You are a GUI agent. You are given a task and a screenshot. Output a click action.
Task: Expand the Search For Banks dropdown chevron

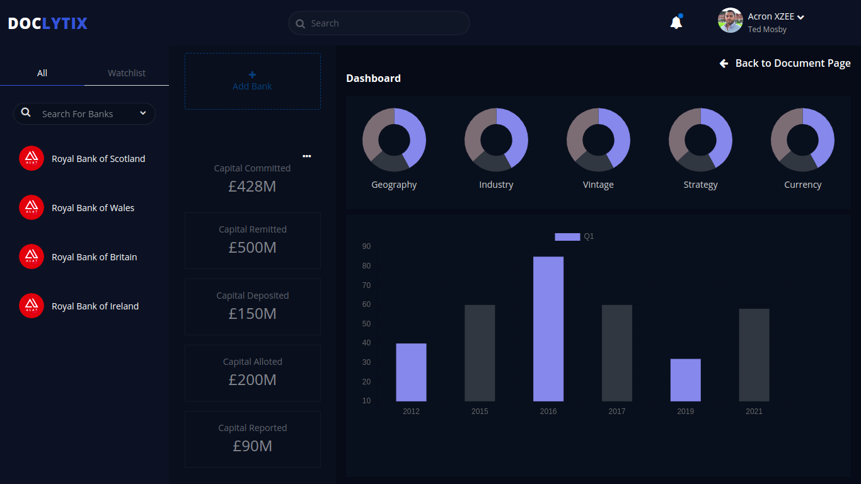tap(143, 113)
